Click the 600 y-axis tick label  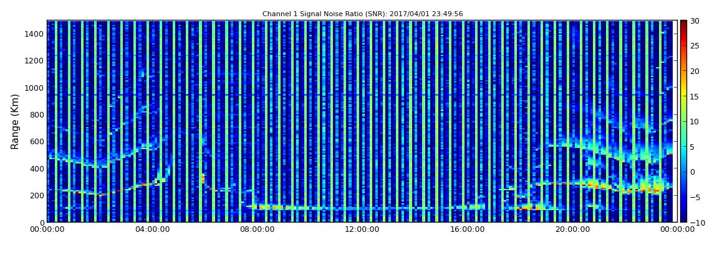(37, 141)
